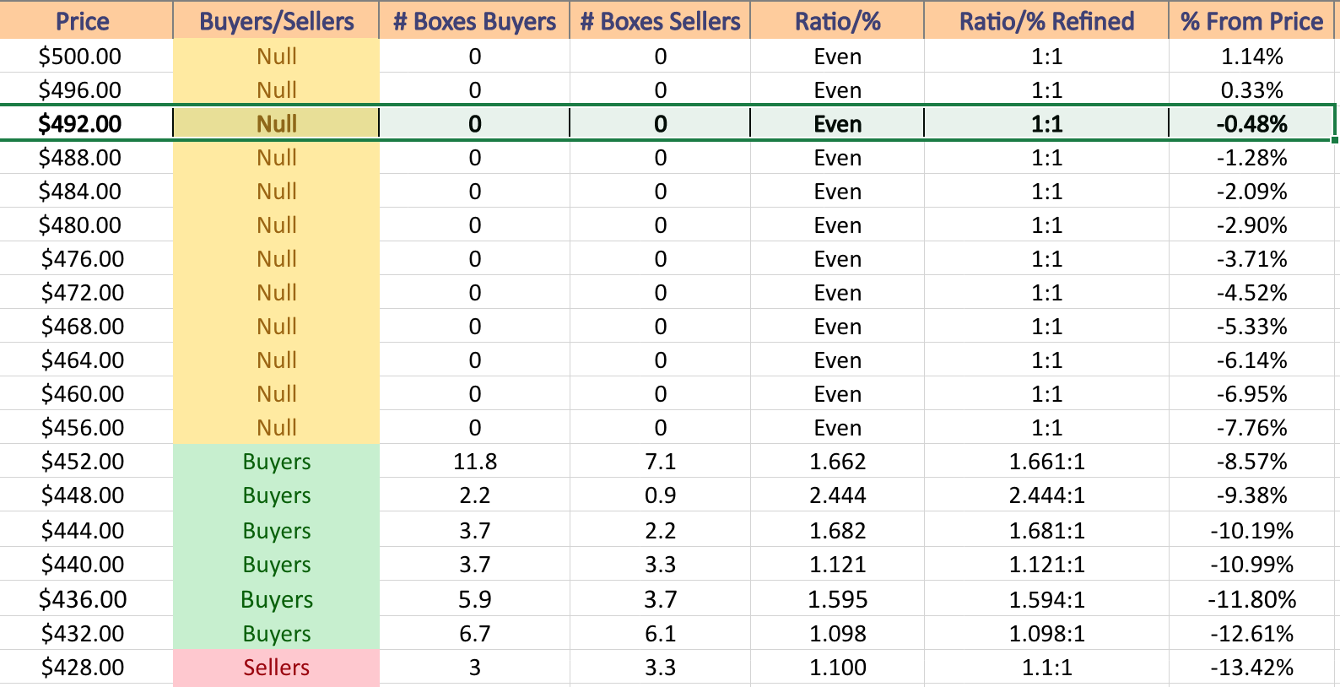The height and width of the screenshot is (687, 1340).
Task: Click the 0.9 boxes sellers value
Action: (x=660, y=495)
